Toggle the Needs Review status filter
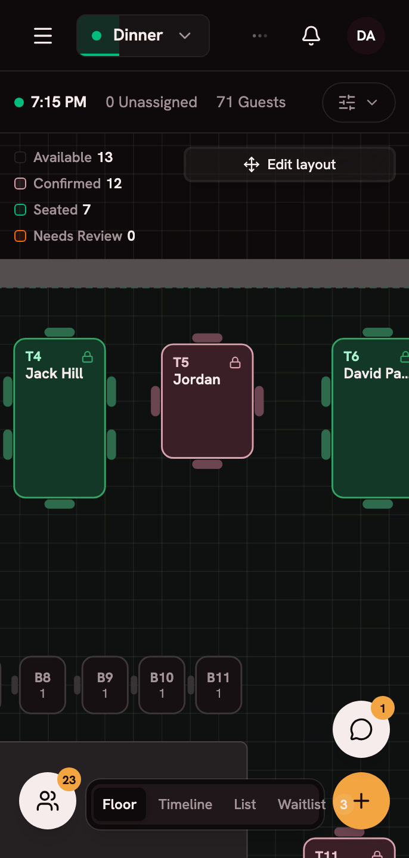Image resolution: width=409 pixels, height=858 pixels. (x=75, y=236)
